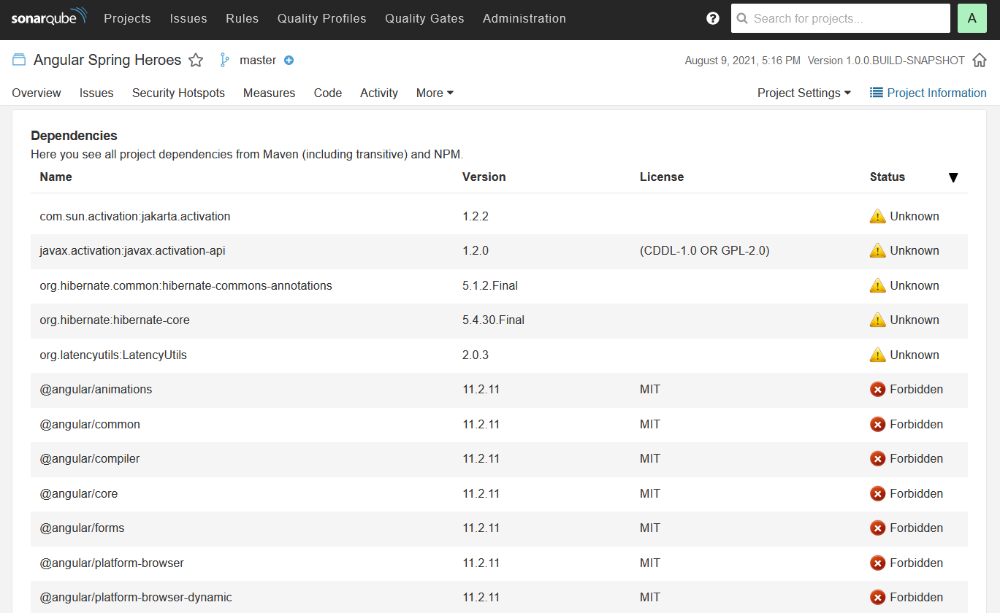The image size is (1000, 613).
Task: Select com.sun.activation:jakarta.activation name cell
Action: 135,216
